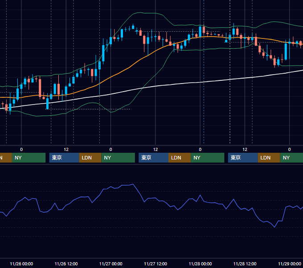
Task: Click the 11/28 12:00 date label
Action: click(245, 264)
